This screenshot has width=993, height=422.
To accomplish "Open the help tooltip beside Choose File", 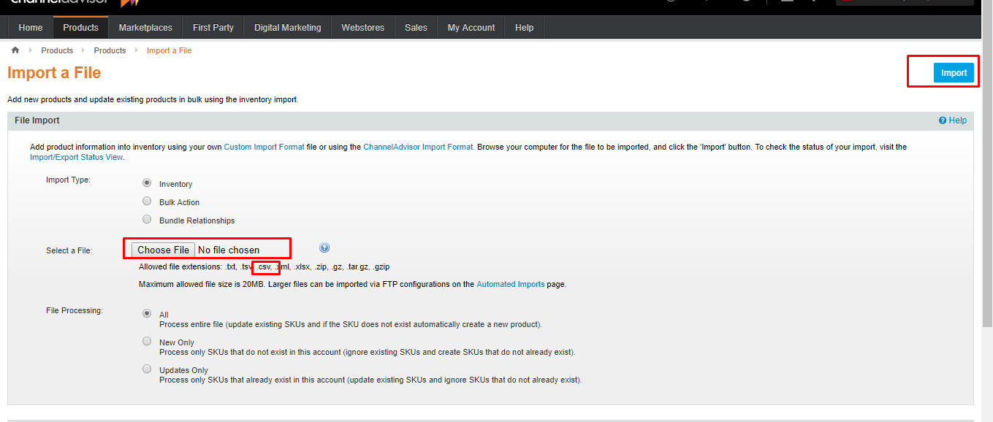I will pos(324,248).
